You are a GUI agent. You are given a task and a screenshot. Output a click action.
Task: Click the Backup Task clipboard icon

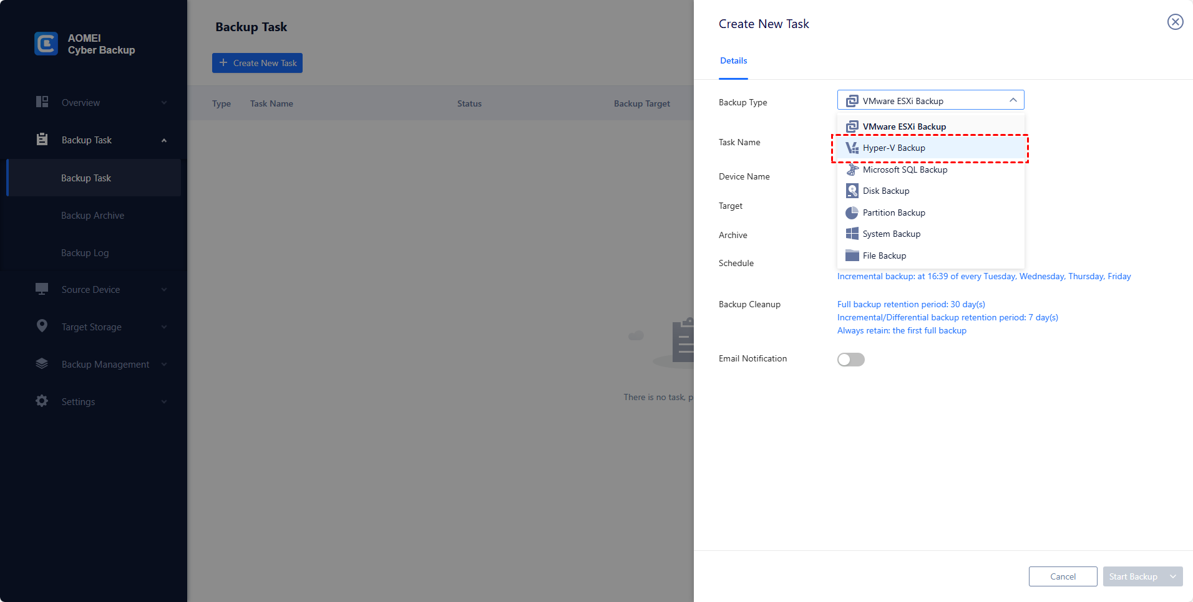[x=42, y=139]
